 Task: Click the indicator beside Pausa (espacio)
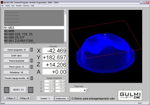coord(32,61)
